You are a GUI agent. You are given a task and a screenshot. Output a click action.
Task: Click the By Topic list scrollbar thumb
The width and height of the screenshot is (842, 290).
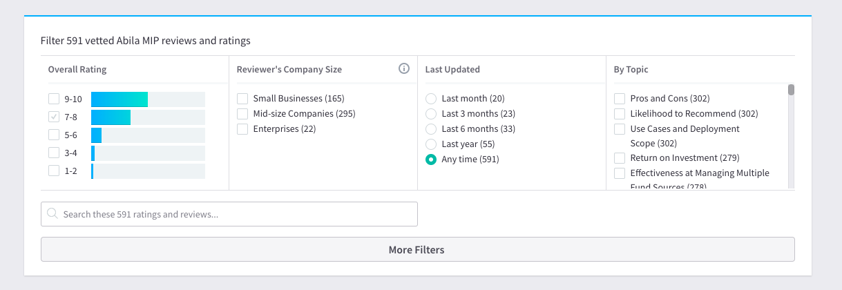[x=791, y=90]
